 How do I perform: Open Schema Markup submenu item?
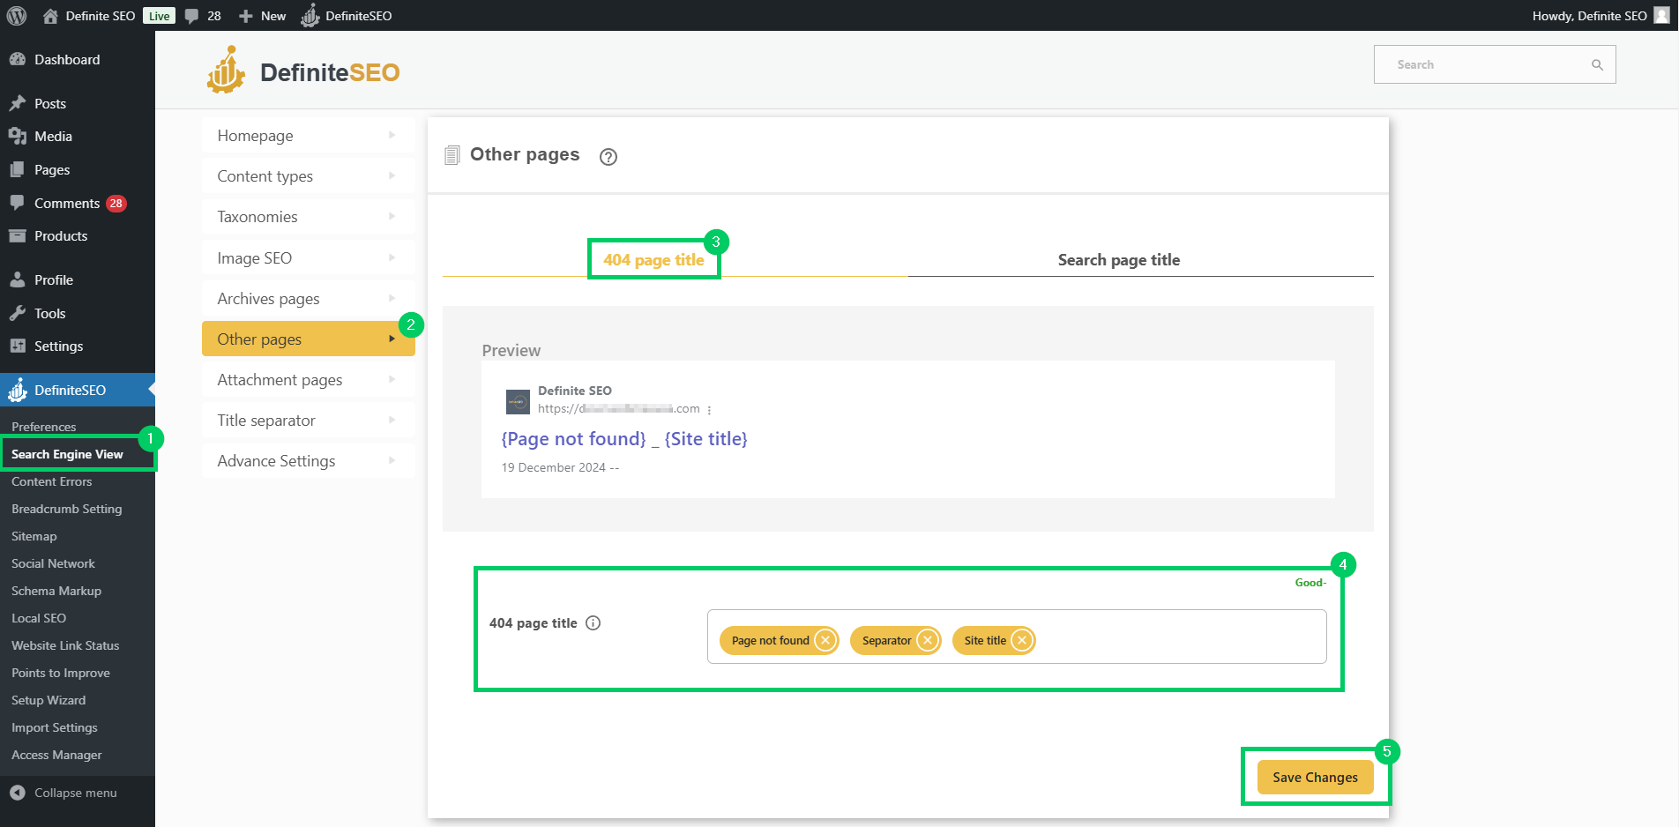56,591
